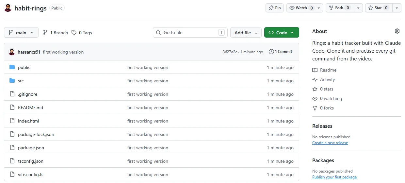The width and height of the screenshot is (405, 183).
Task: Click the 'No packages published' text
Action: tap(332, 171)
